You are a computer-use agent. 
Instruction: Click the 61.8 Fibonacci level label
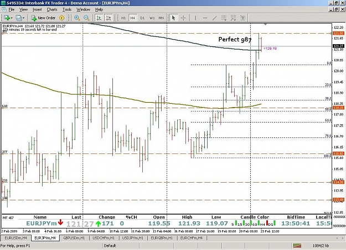pos(328,120)
